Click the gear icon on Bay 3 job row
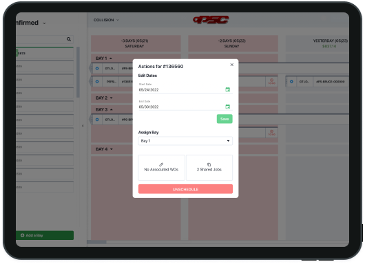The image size is (365, 264). (x=97, y=120)
